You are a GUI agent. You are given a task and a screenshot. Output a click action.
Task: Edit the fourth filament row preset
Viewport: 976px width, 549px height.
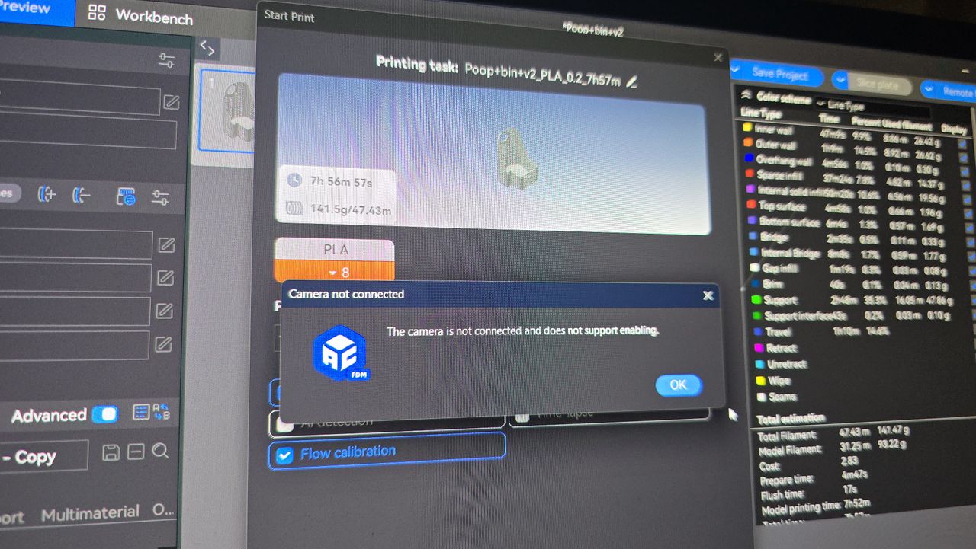pyautogui.click(x=163, y=344)
